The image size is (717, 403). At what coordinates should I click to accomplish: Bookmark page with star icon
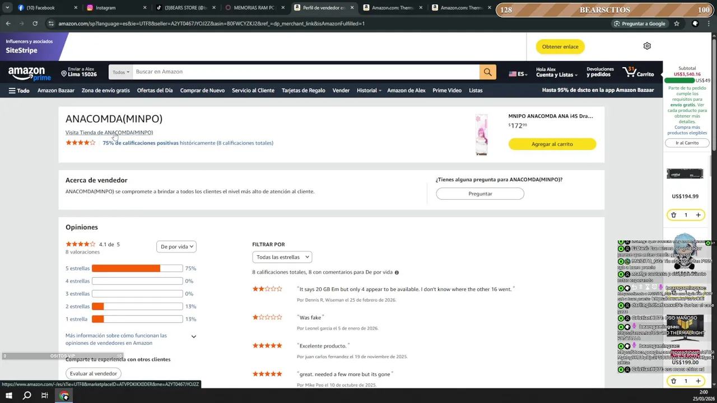[677, 24]
